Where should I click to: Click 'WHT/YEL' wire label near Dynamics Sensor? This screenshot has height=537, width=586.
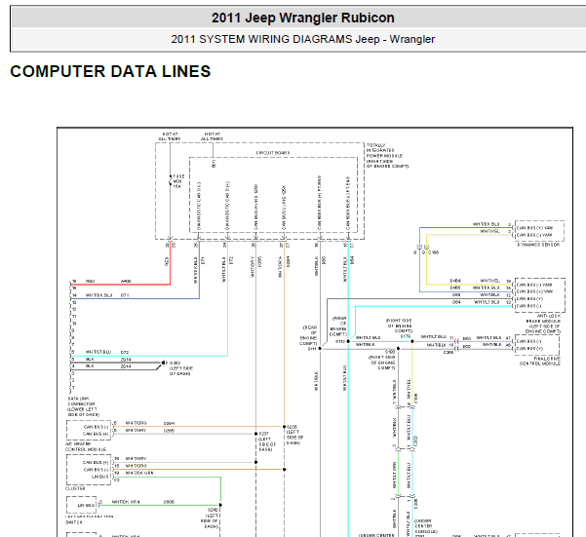pos(489,231)
